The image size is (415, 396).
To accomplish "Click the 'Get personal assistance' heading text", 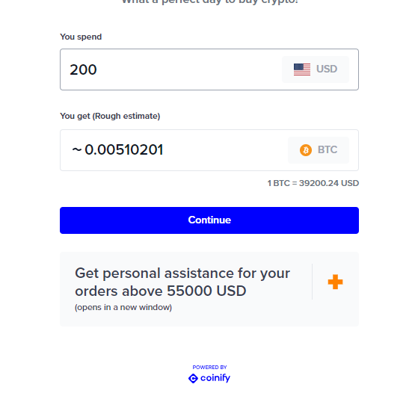I will [182, 282].
